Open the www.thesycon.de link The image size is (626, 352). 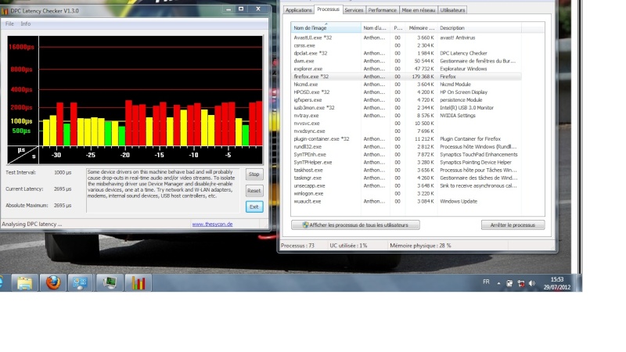pyautogui.click(x=212, y=224)
